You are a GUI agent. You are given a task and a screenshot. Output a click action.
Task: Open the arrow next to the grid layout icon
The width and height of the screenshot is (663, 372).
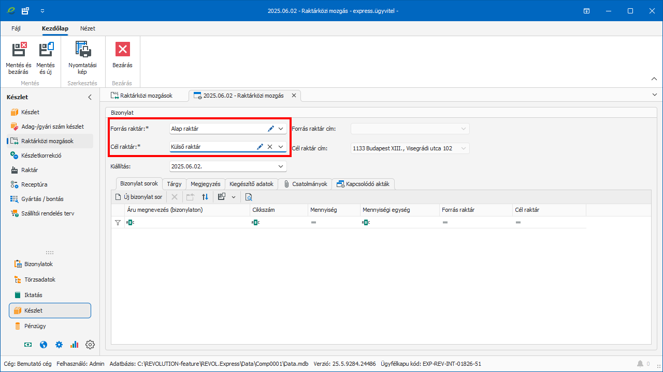point(234,197)
